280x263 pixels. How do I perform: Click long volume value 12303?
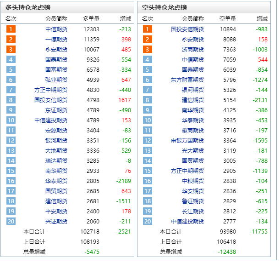pos(92,29)
